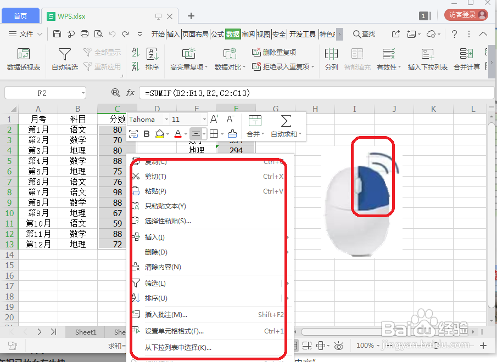Open the 数据透视表 pivot table tool

tap(24, 59)
